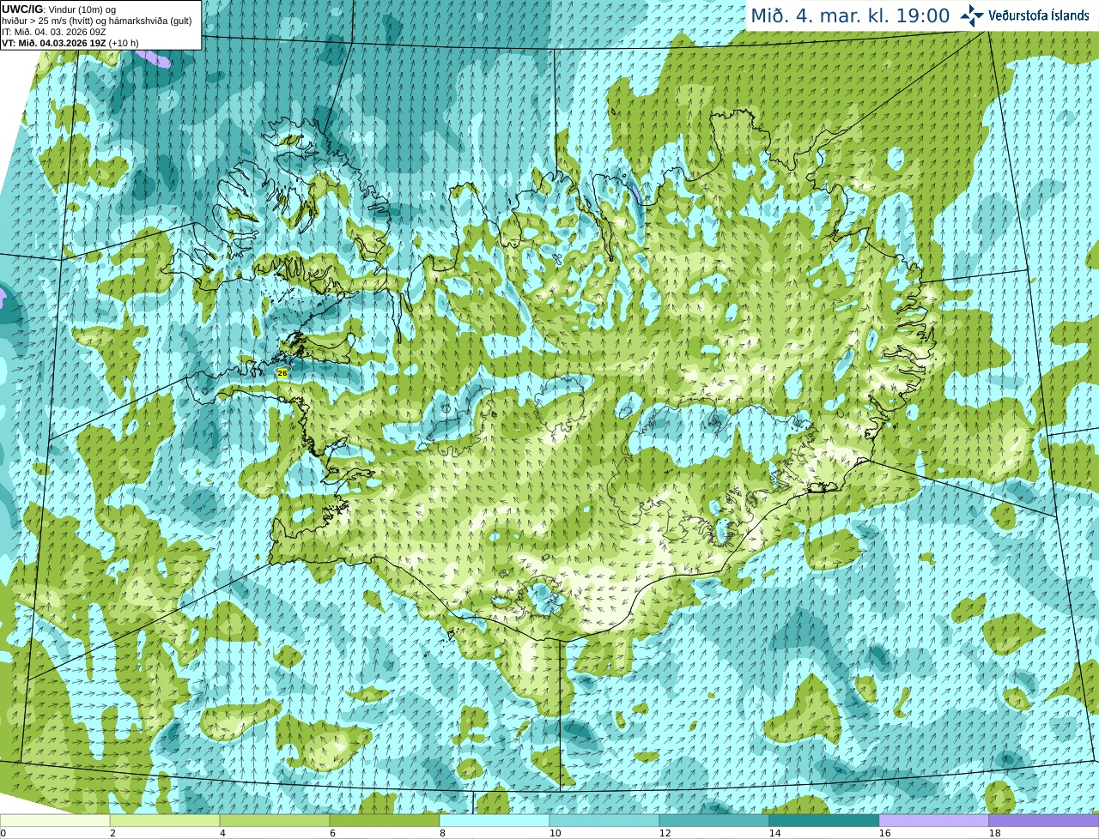Click the legend scale label 6

pyautogui.click(x=332, y=833)
